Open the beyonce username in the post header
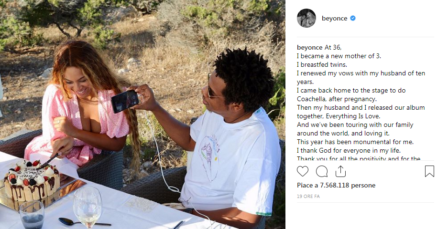Screen dimensions: 437x229 (334, 18)
